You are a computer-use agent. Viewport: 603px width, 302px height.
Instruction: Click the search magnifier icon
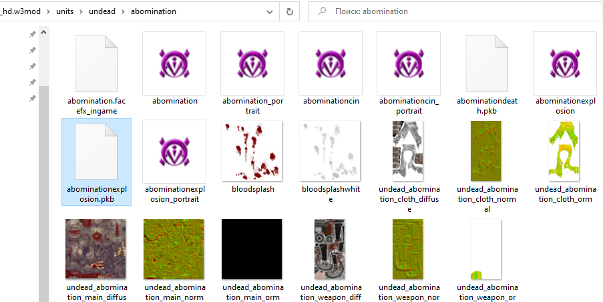(322, 11)
